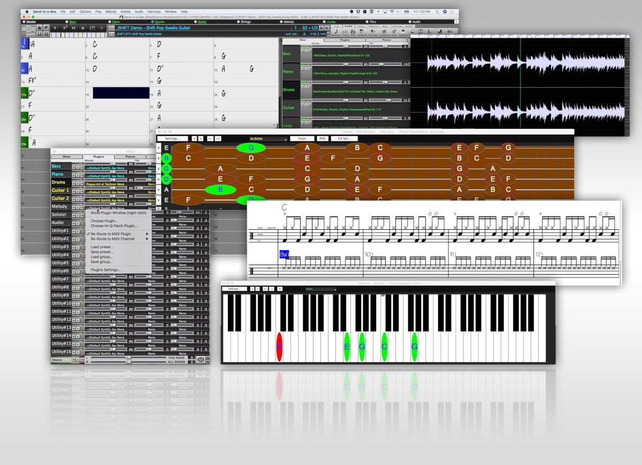This screenshot has width=642, height=465.
Task: Select the Strings track radio button
Action: 238,22
